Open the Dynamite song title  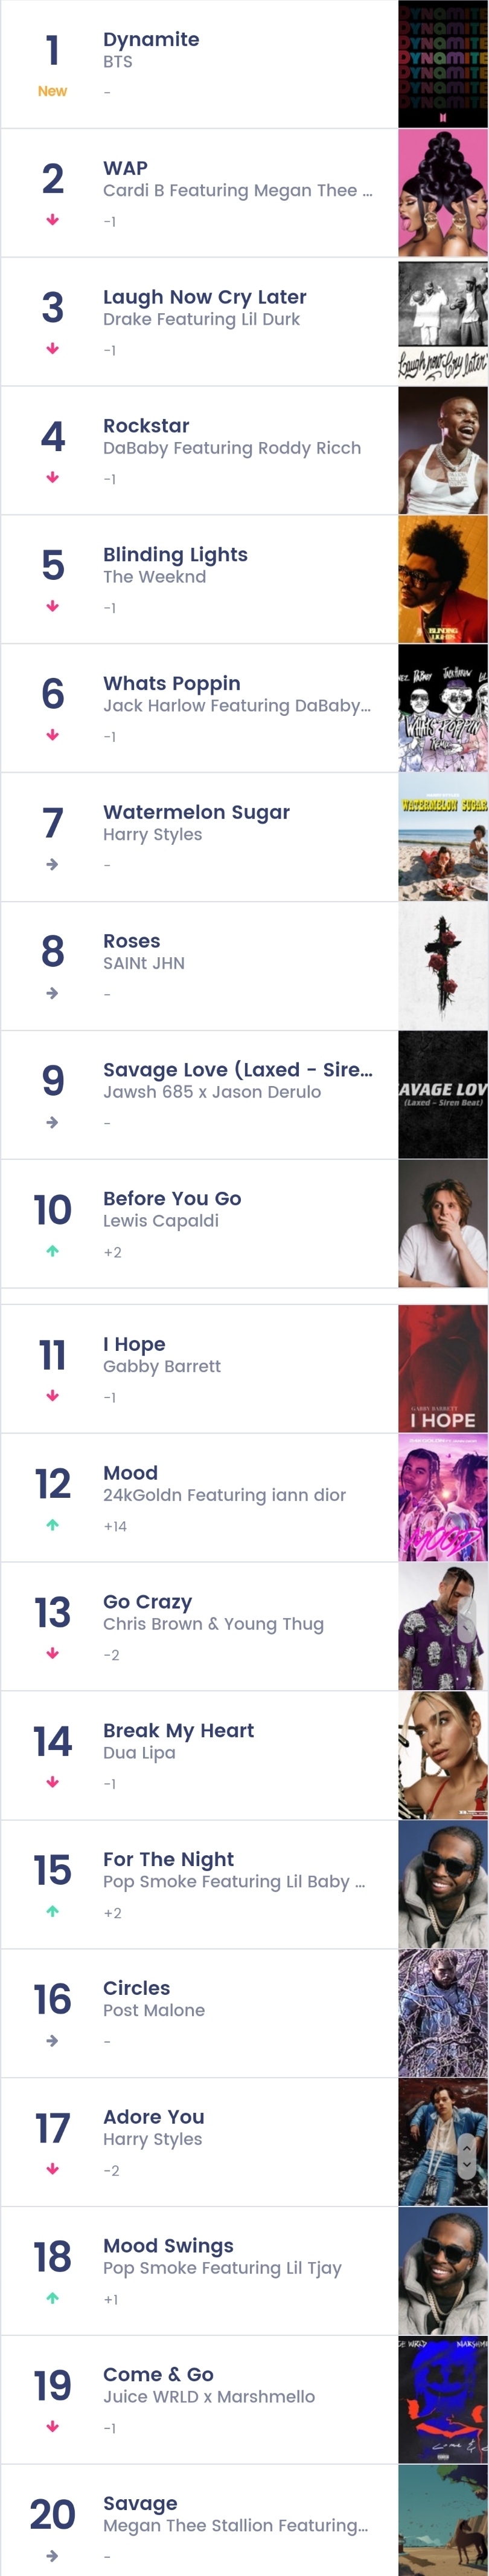click(151, 39)
